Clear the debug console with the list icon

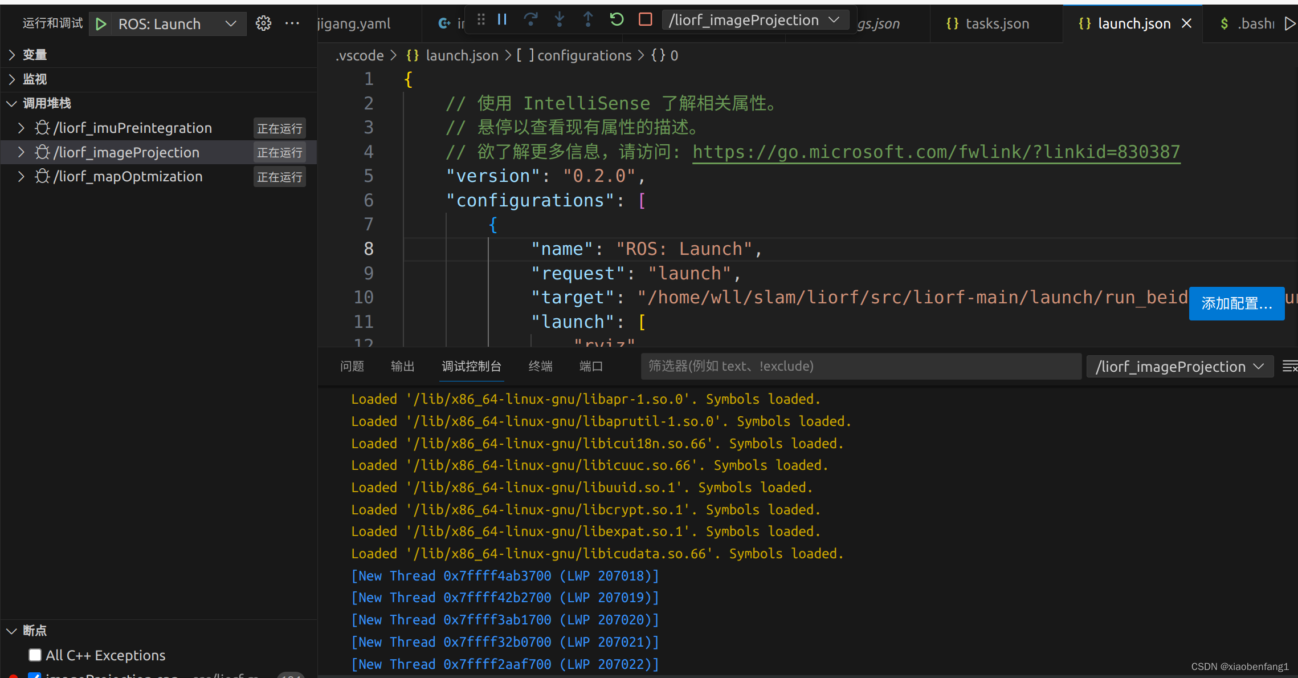[1289, 367]
